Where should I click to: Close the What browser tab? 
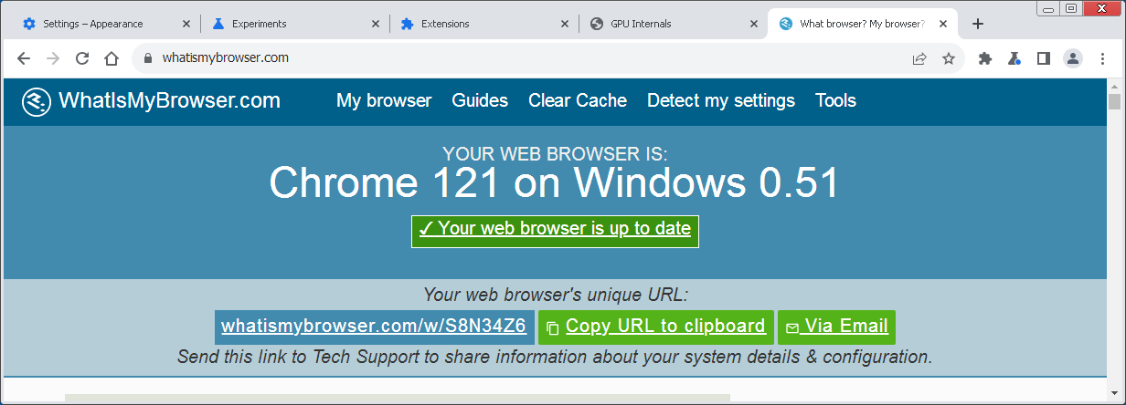click(943, 24)
